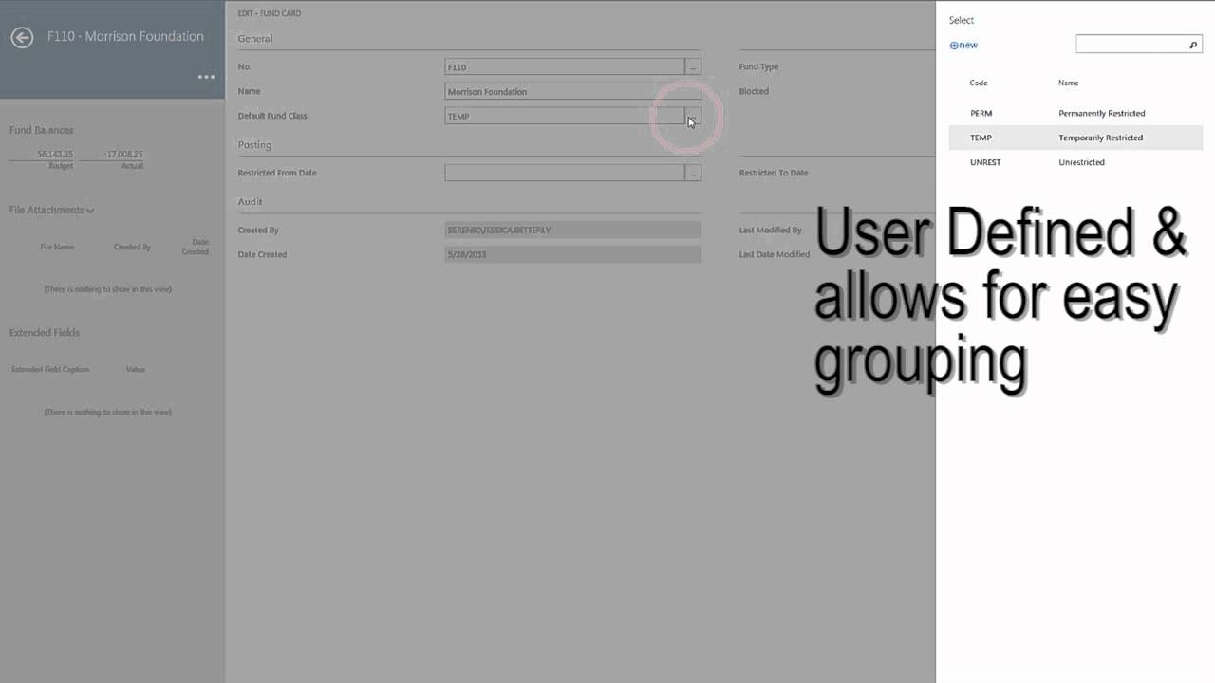
Task: Edit the No. field containing F110
Action: coord(564,67)
